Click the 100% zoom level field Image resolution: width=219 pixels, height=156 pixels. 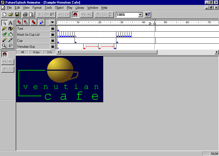click(127, 15)
